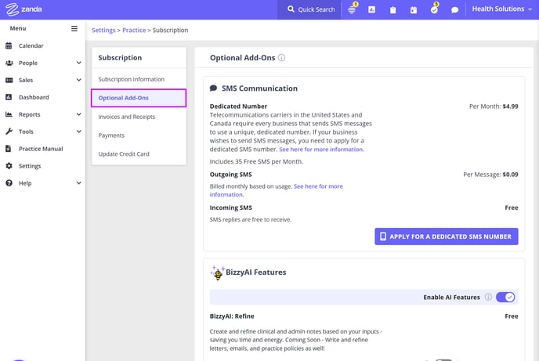The height and width of the screenshot is (361, 539).
Task: Click Apply for a Dedicated SMS Number
Action: click(447, 236)
